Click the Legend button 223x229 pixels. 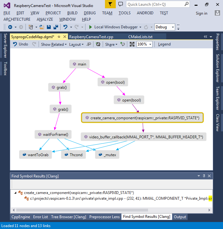[x=164, y=44]
